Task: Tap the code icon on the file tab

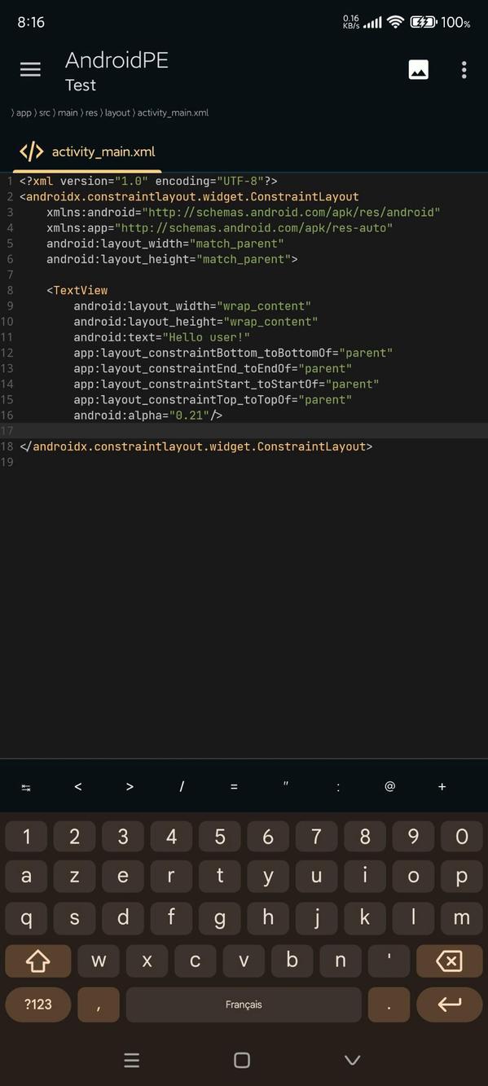Action: 31,151
